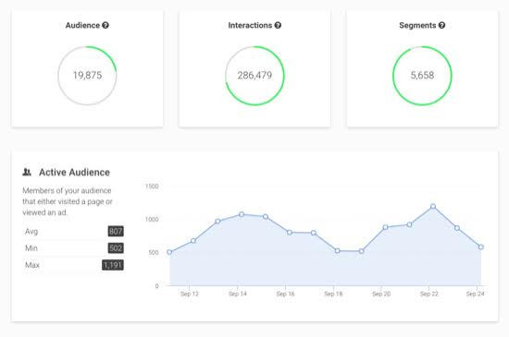The width and height of the screenshot is (509, 337).
Task: Click the Max row label
Action: [x=32, y=265]
